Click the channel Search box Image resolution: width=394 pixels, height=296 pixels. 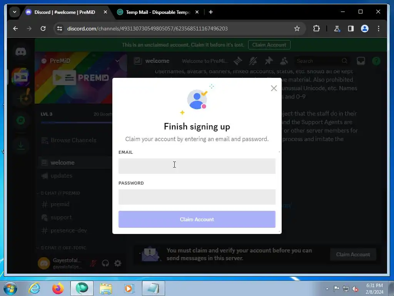point(322,61)
